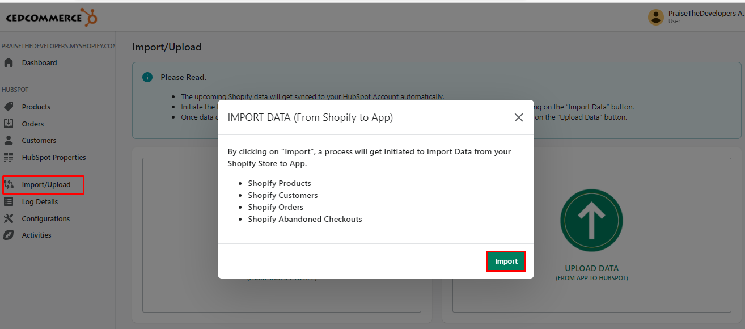
Task: Go to Configurations in the sidebar
Action: pos(46,218)
